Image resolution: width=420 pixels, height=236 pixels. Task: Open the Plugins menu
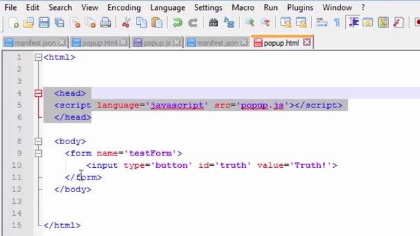point(300,7)
